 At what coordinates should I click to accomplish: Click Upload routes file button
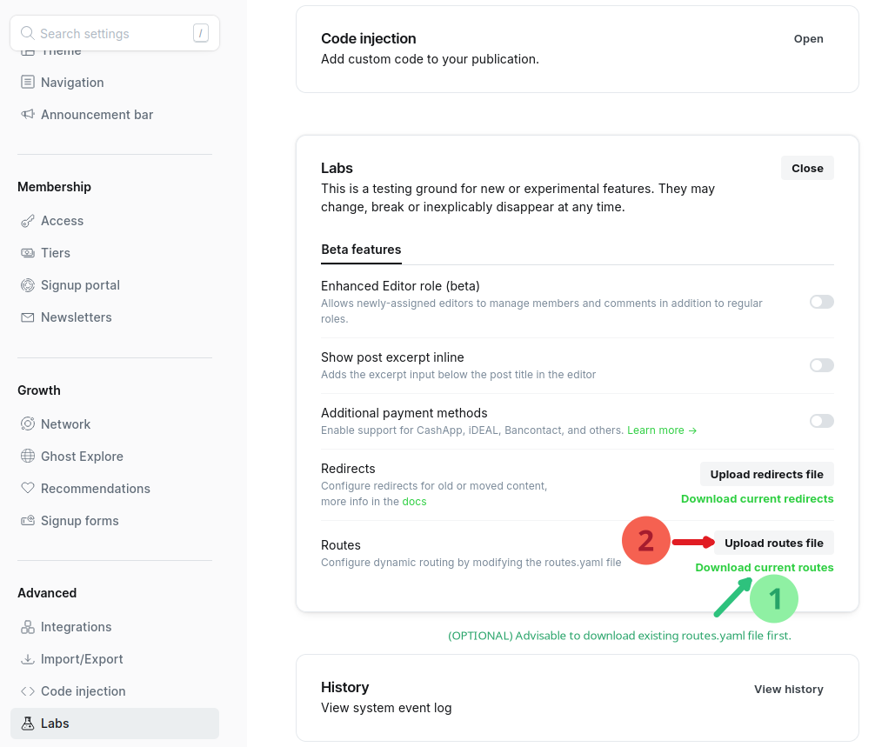pyautogui.click(x=773, y=544)
